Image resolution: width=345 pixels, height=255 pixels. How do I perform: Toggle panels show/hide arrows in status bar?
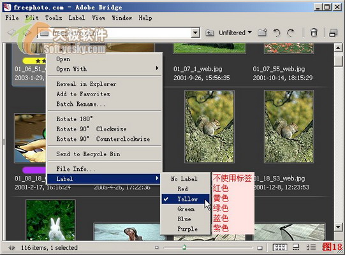[12, 248]
